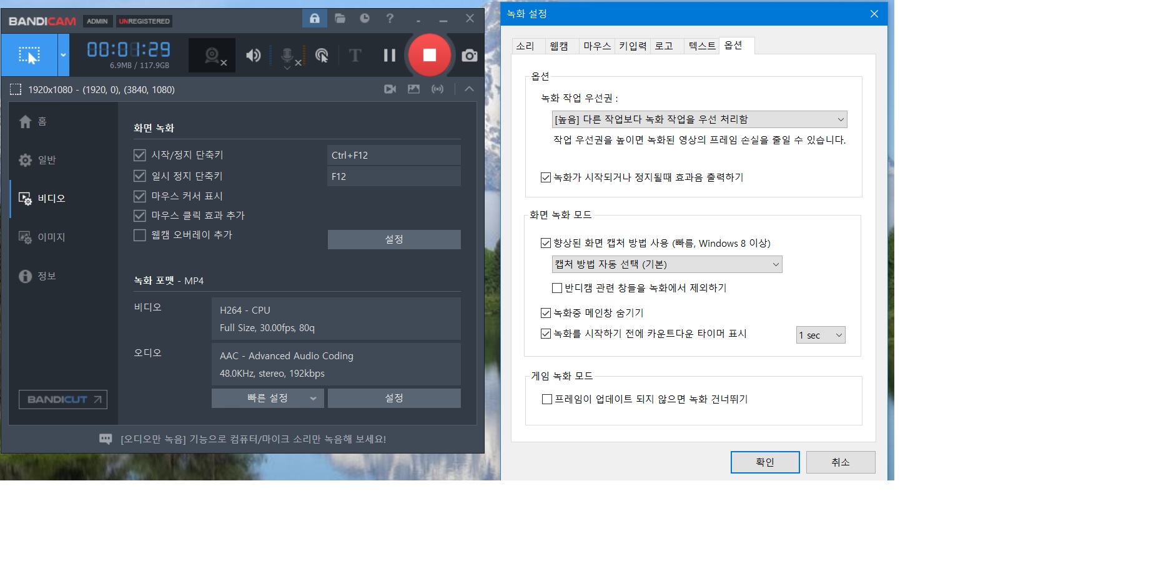Enable 프레임이 업데이트 되지 않으면 녹화 건너뛰기
Screen dimensions: 1156x571
coord(547,399)
